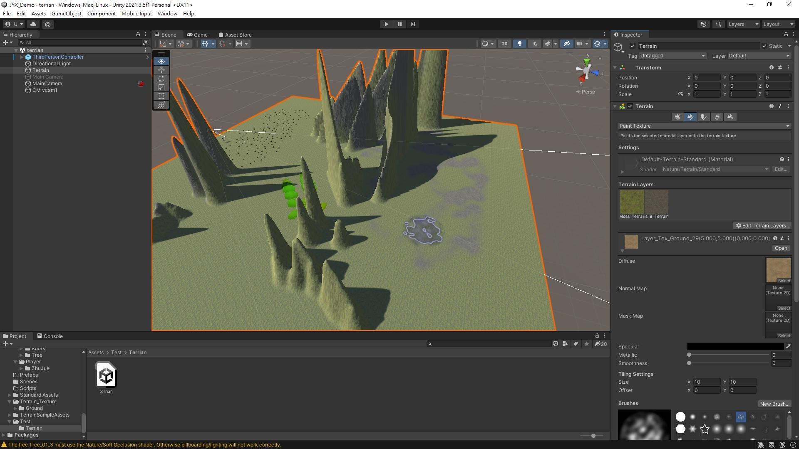Open the search tool in the top toolbar
Image resolution: width=799 pixels, height=449 pixels.
(x=718, y=24)
